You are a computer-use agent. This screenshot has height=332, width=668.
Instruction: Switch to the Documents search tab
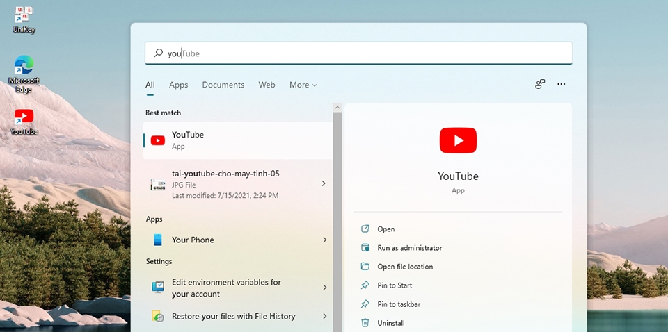click(x=223, y=85)
